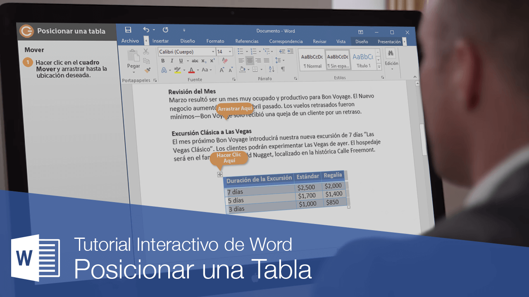This screenshot has width=529, height=297.
Task: Click the Shrink Font icon
Action: (x=231, y=70)
